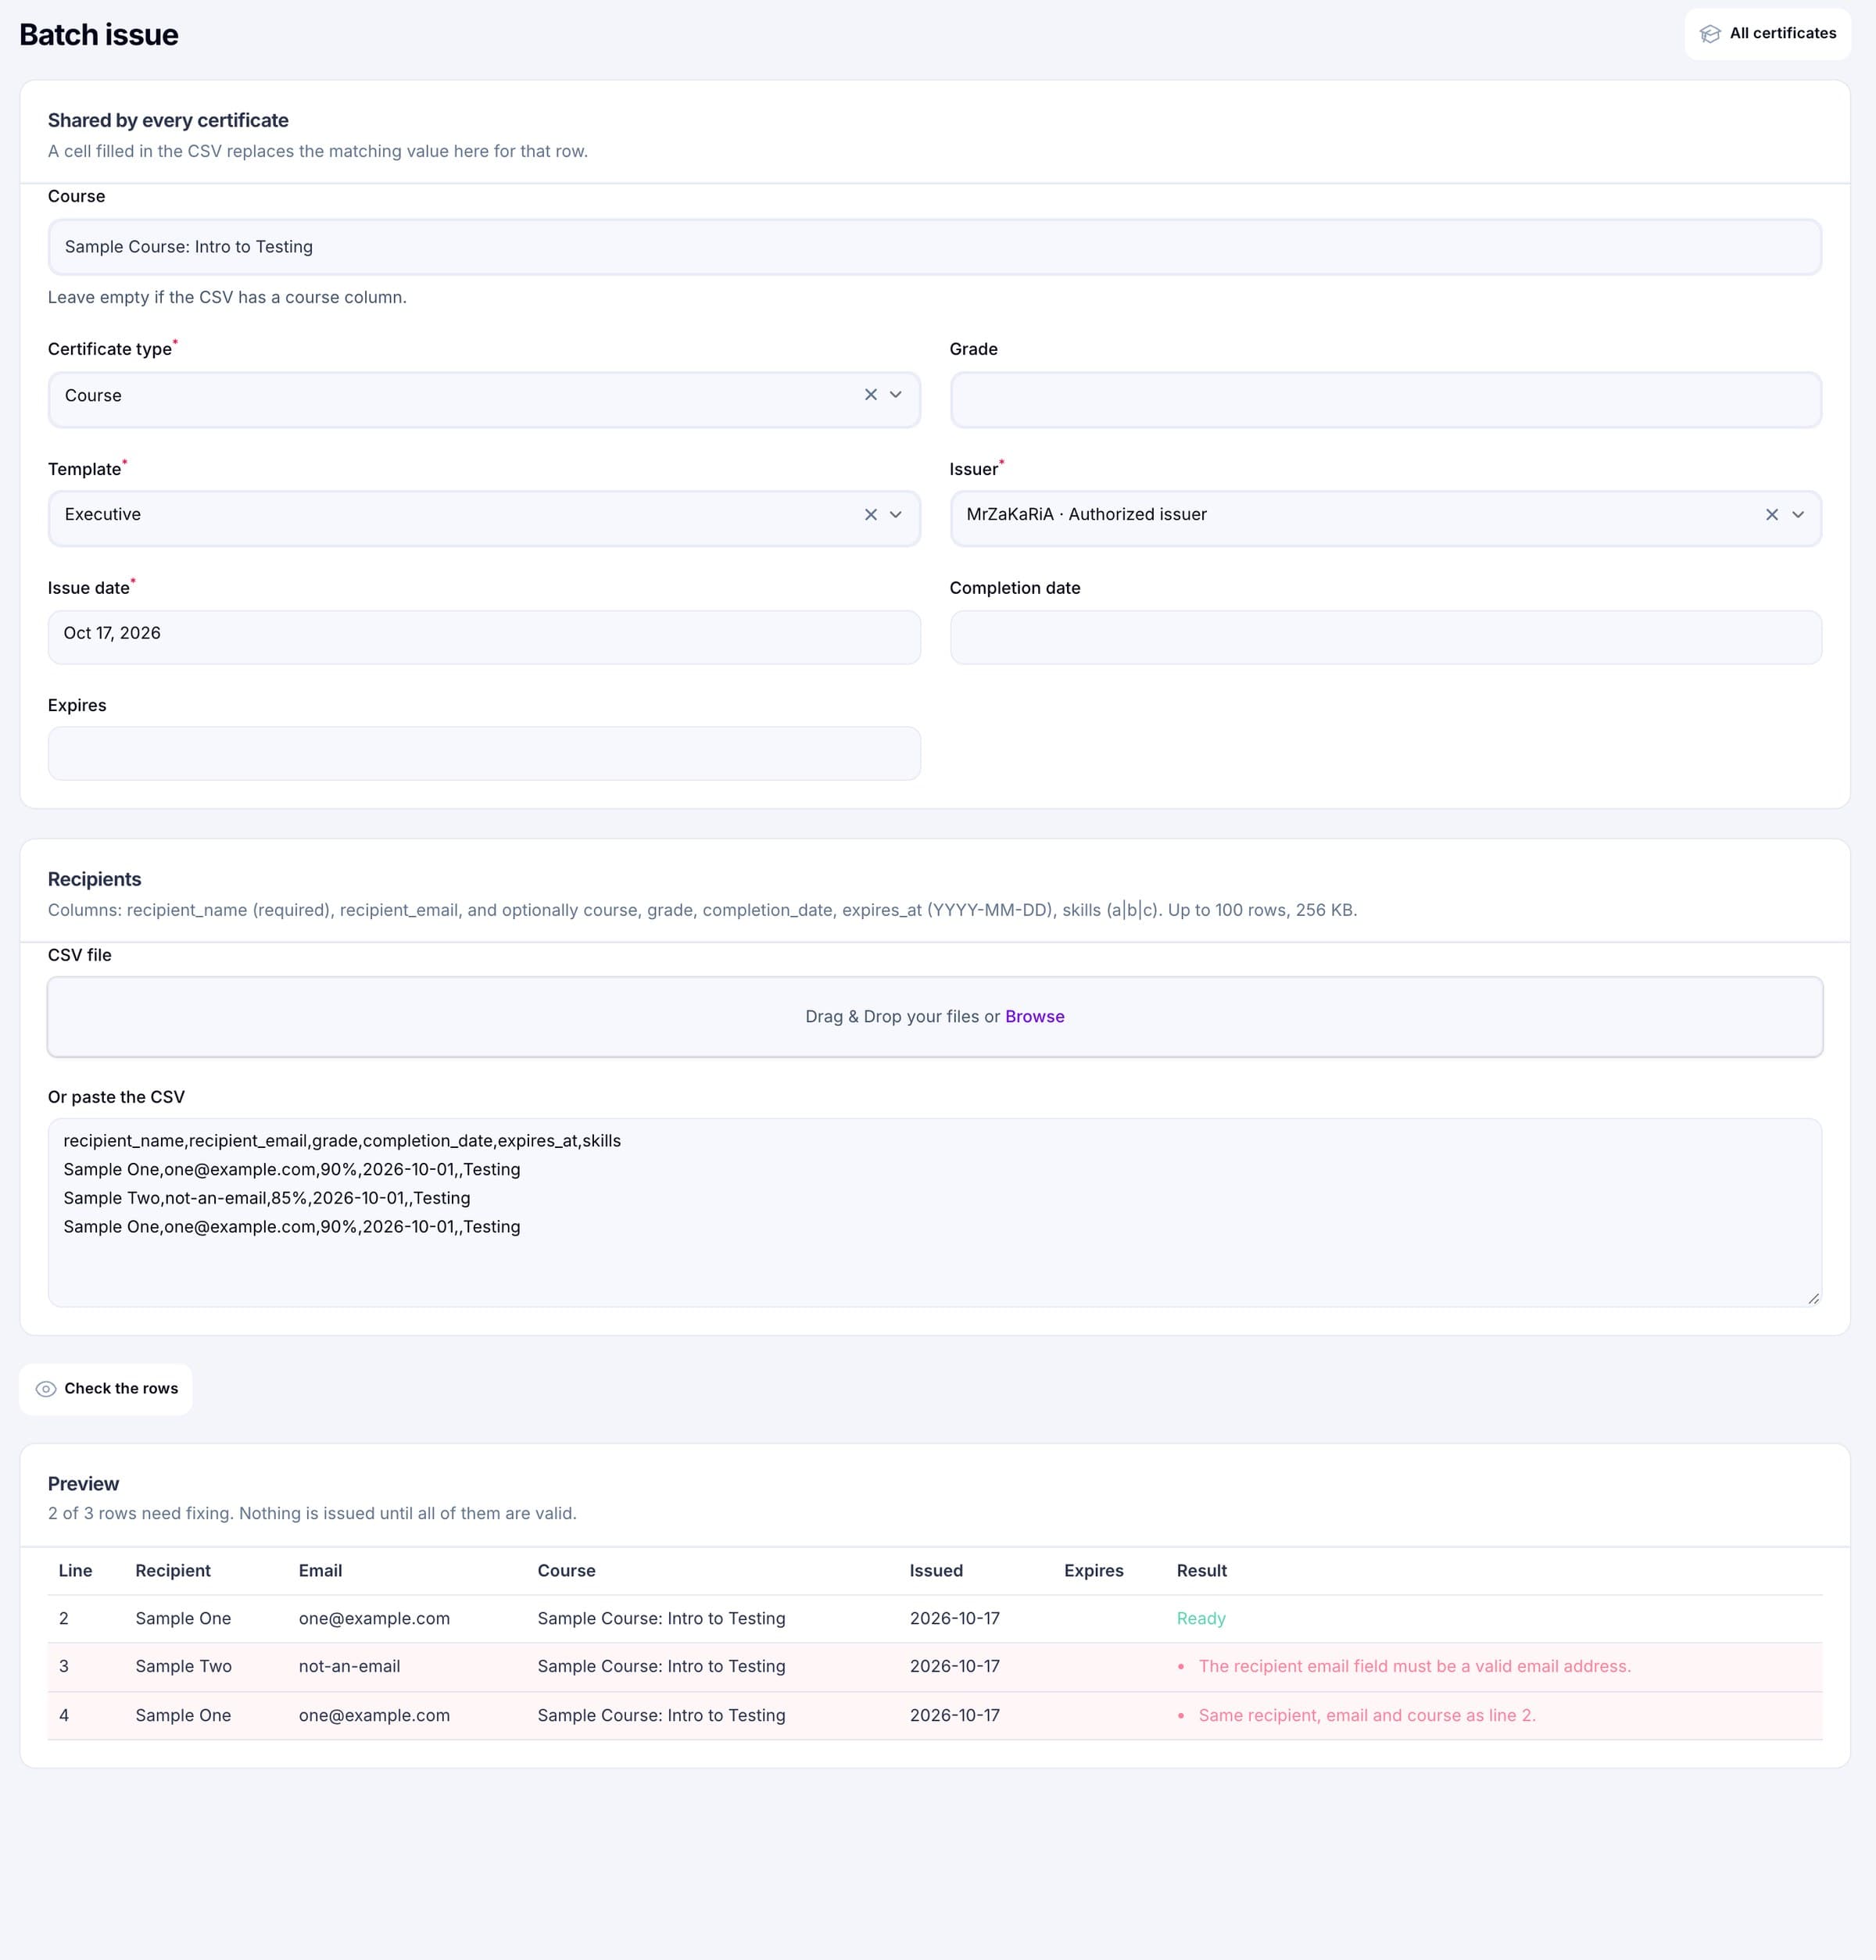Click the Preview section heading
Image resolution: width=1876 pixels, height=1960 pixels.
(x=83, y=1484)
